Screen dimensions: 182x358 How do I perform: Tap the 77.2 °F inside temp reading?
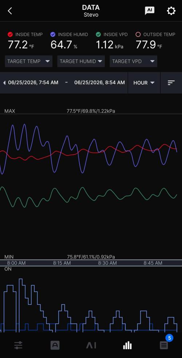click(x=21, y=45)
